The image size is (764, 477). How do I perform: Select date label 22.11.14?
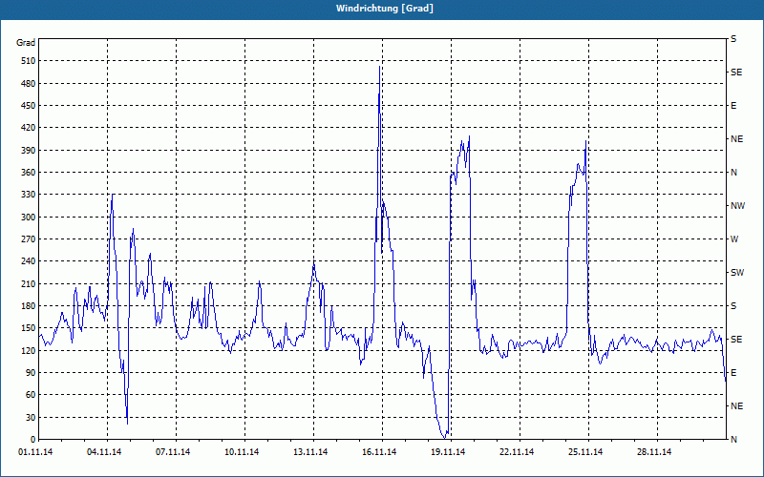(517, 452)
